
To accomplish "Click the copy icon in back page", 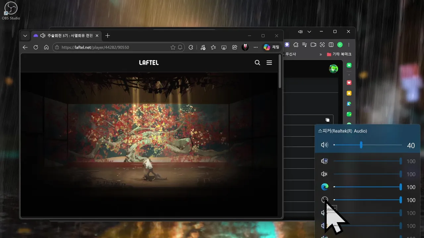I will (327, 120).
